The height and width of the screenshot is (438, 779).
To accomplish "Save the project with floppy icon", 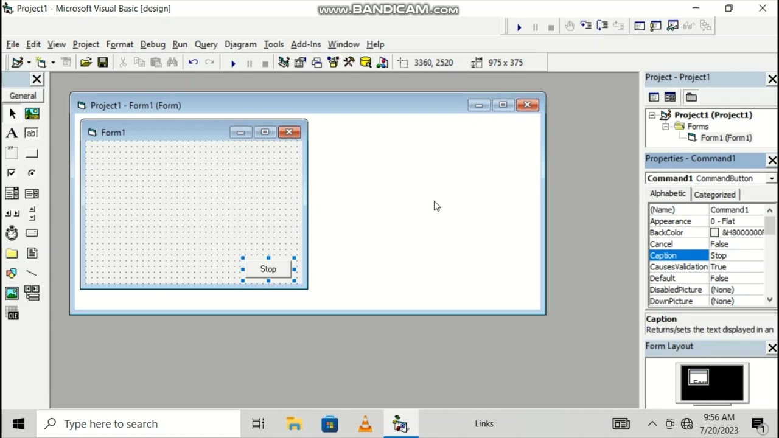I will (102, 63).
